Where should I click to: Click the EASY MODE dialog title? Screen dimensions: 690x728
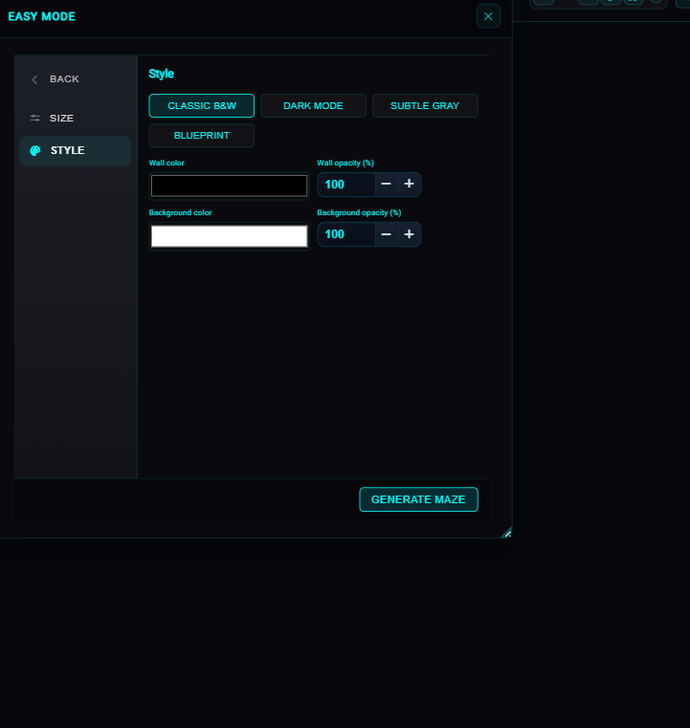[x=42, y=16]
